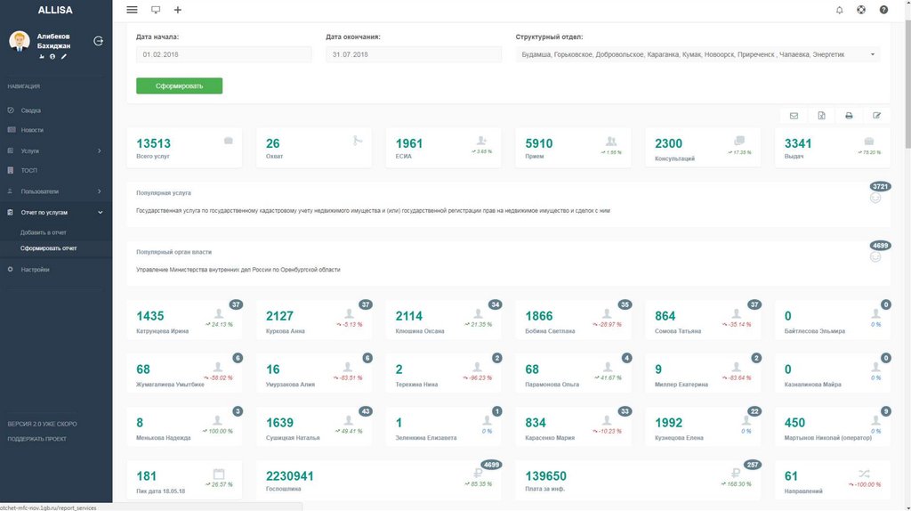Viewport: 911px width, 511px height.
Task: Click the monitor icon in top bar
Action: tap(156, 10)
